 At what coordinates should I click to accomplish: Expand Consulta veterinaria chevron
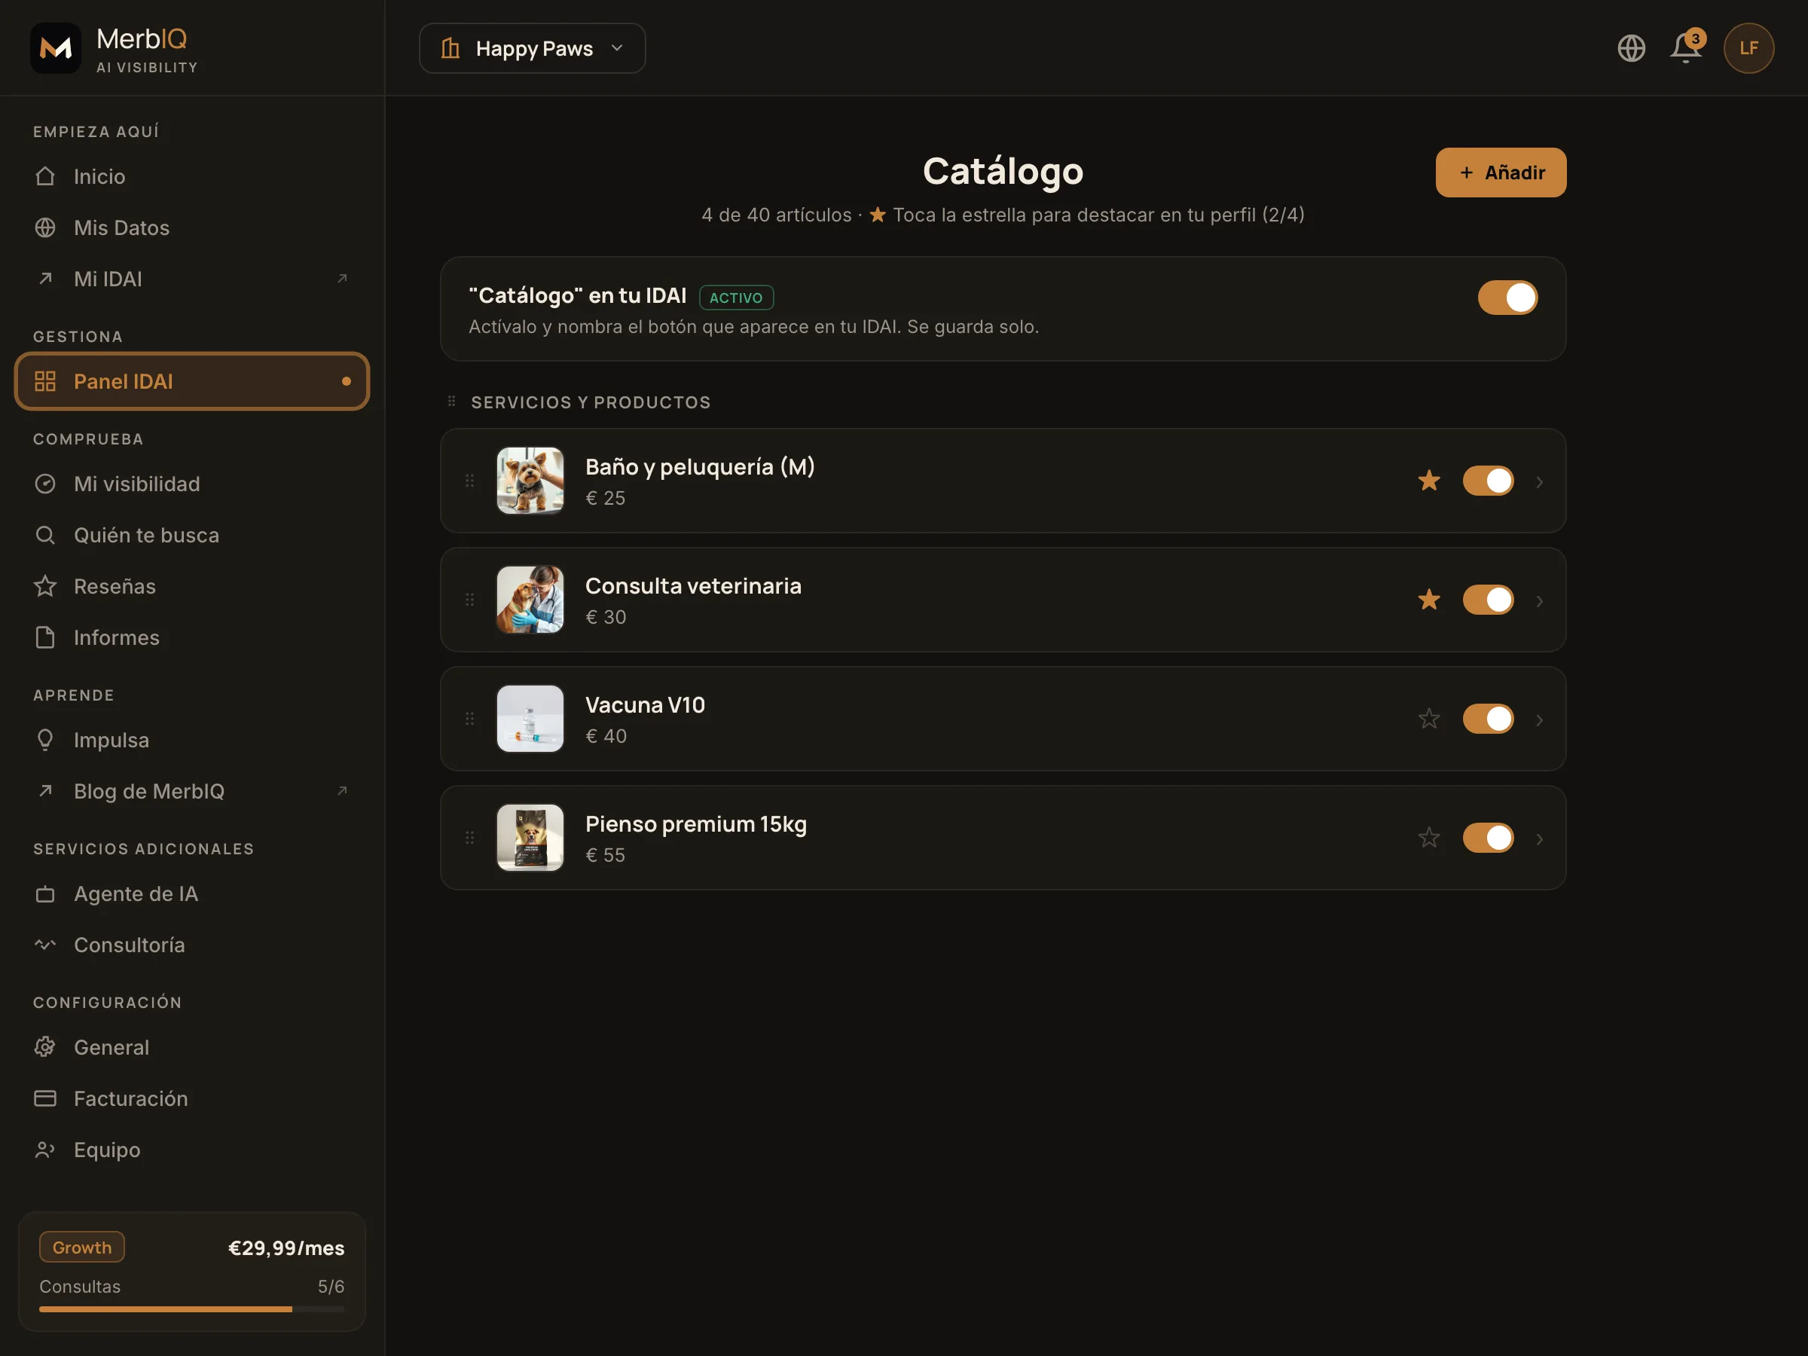tap(1539, 602)
